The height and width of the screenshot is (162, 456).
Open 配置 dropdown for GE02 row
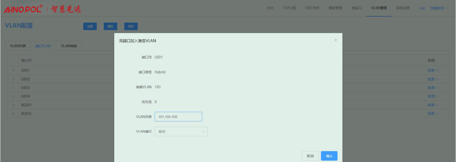coord(433,79)
